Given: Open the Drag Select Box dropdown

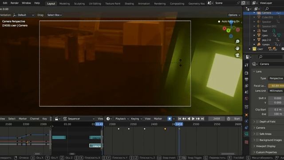Looking at the screenshot, I should [54, 15].
